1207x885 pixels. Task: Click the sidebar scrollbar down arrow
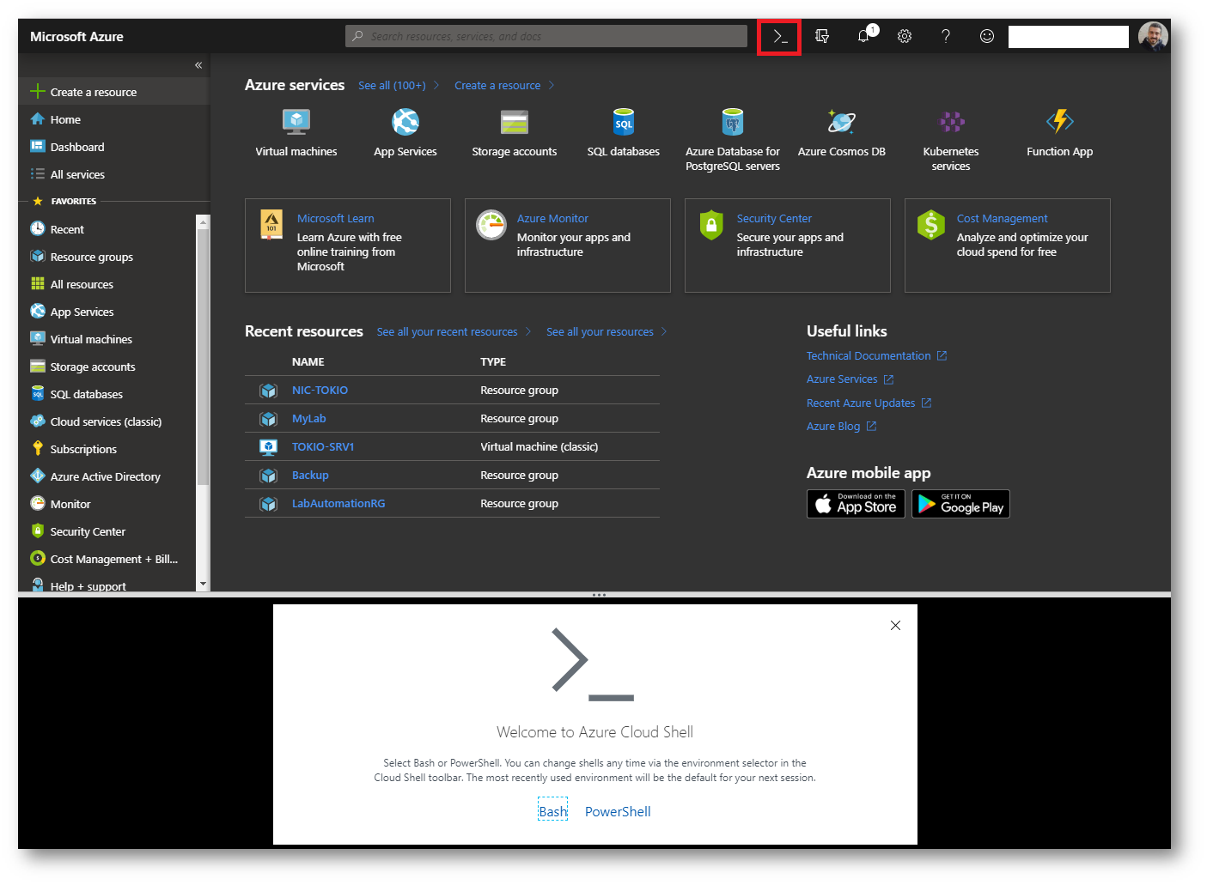203,584
